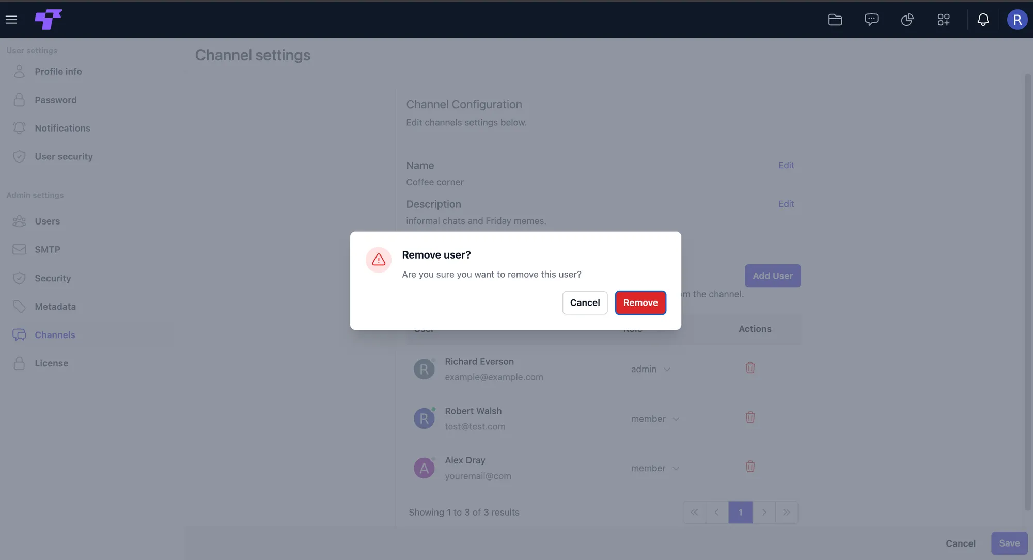The width and height of the screenshot is (1033, 560).
Task: Open Profile info settings
Action: point(48,72)
